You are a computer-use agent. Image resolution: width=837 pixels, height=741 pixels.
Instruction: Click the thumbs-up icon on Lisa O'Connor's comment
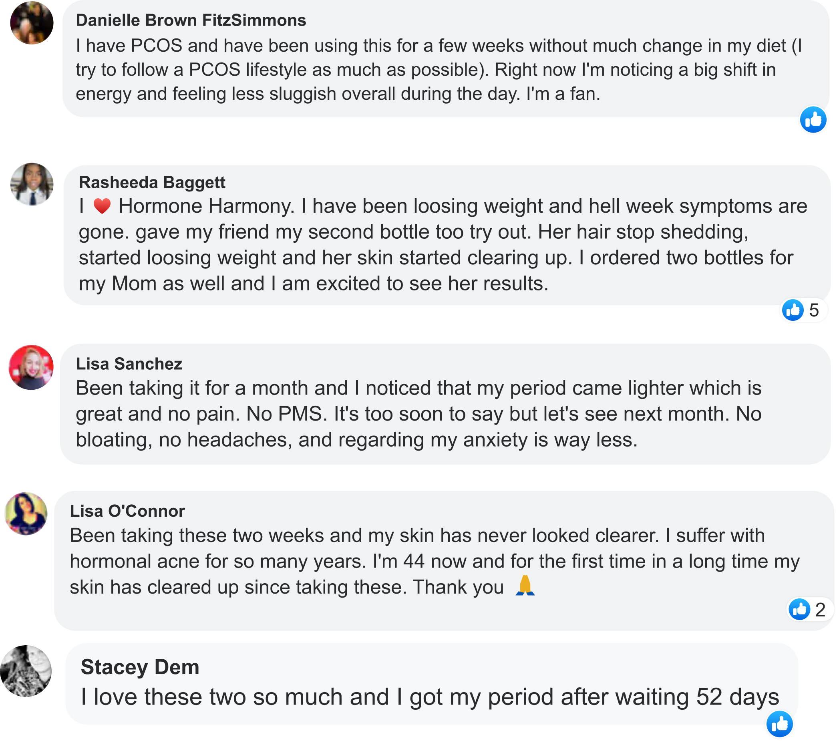pyautogui.click(x=799, y=610)
